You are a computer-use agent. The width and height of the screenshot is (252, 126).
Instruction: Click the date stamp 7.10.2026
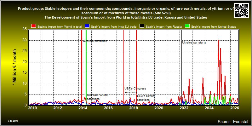click(13, 121)
